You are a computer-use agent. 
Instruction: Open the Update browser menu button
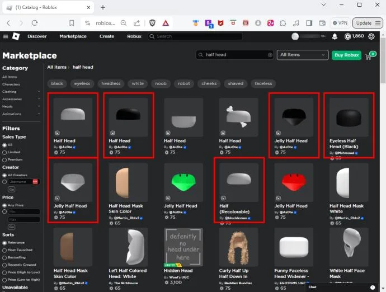(x=368, y=23)
